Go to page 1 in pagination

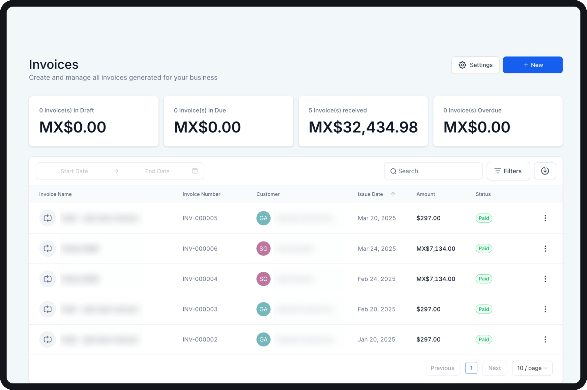click(x=471, y=368)
